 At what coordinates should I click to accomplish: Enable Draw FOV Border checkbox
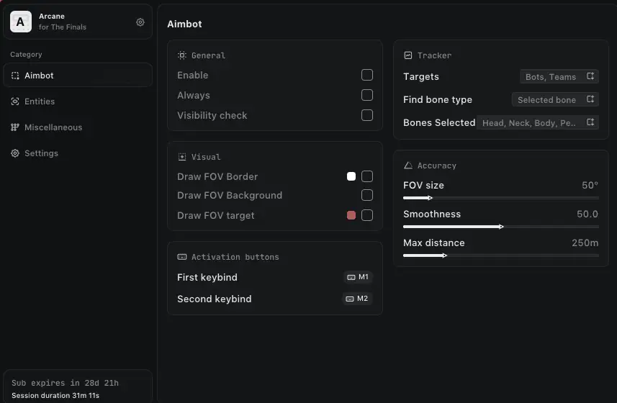[366, 176]
